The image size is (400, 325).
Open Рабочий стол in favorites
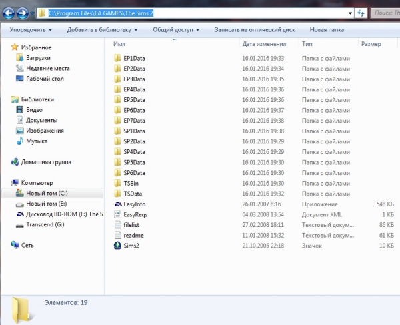pyautogui.click(x=39, y=79)
